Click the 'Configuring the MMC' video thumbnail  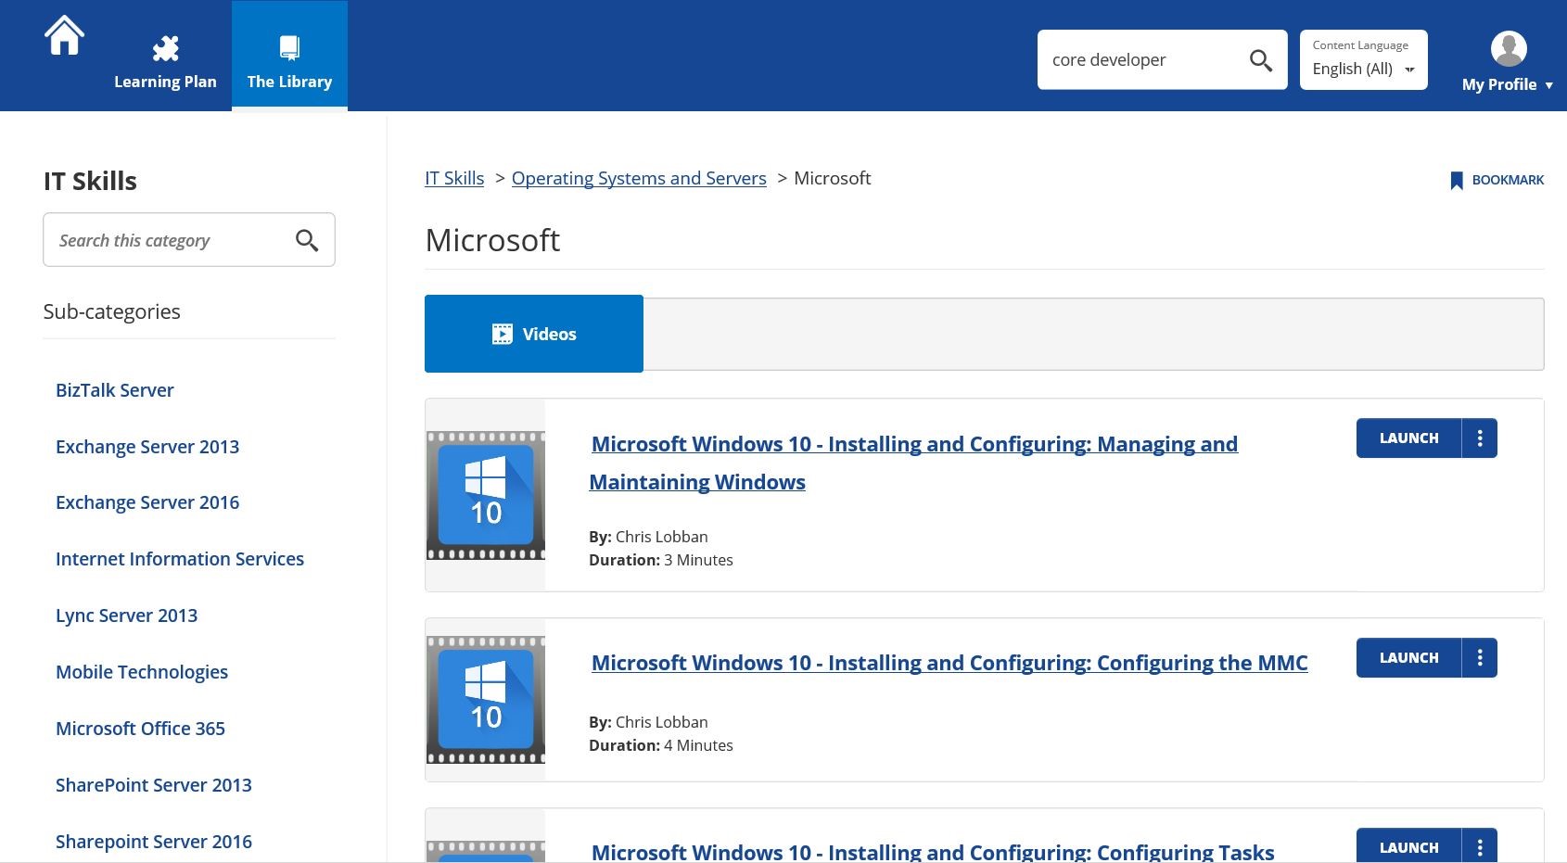tap(486, 700)
